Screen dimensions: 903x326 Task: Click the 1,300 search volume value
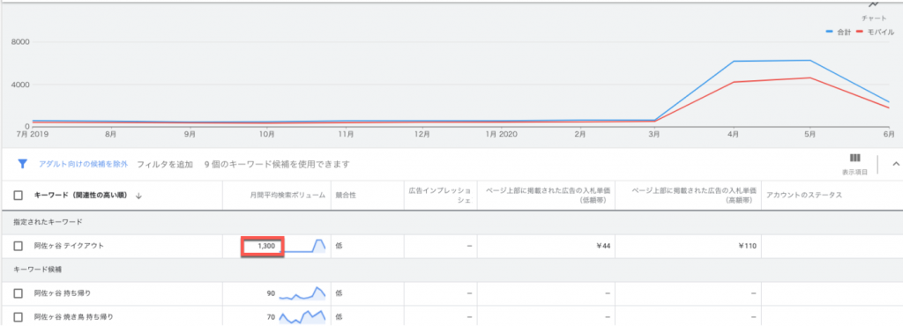(x=266, y=246)
